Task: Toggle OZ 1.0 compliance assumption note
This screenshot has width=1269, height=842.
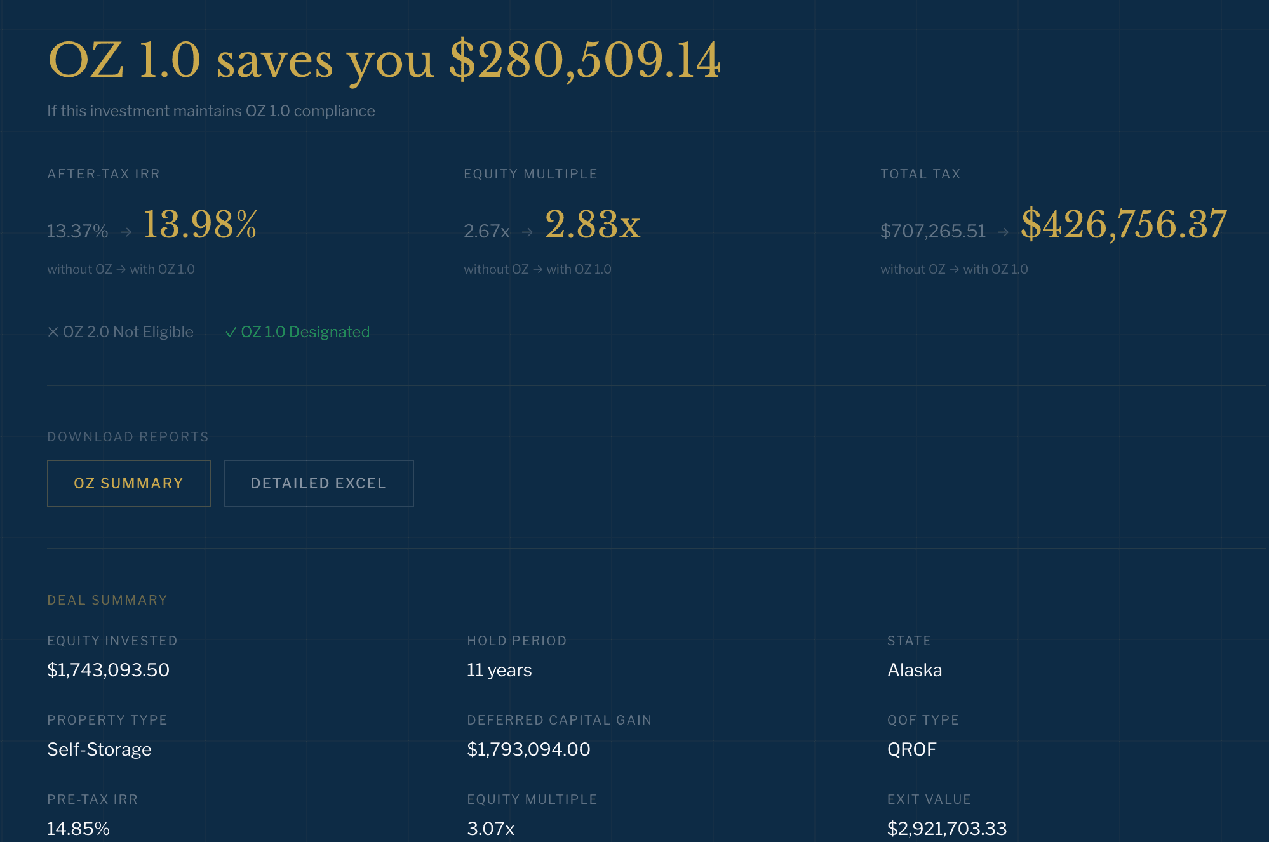Action: [x=211, y=110]
